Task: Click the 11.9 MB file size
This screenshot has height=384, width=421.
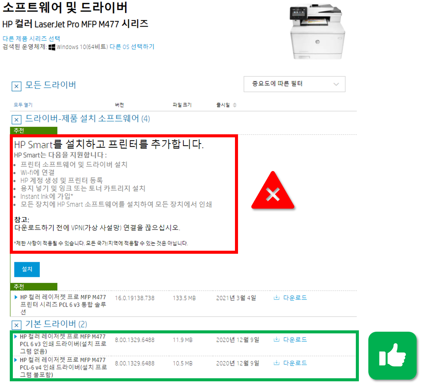Action: click(x=183, y=340)
